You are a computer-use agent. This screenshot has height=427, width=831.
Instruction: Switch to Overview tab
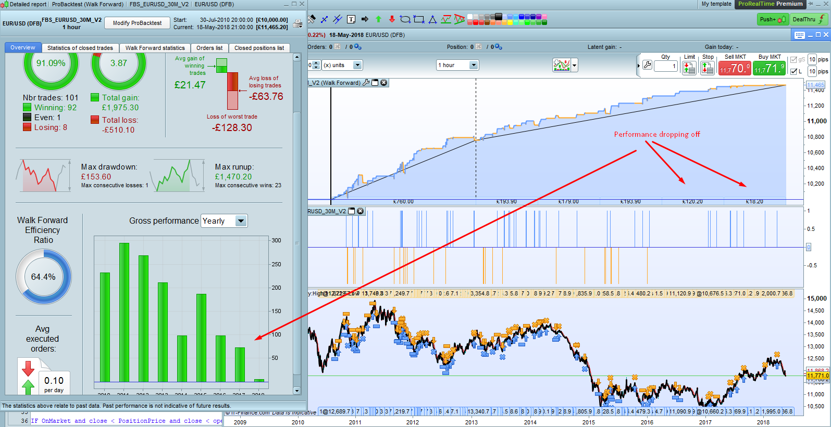pyautogui.click(x=23, y=47)
